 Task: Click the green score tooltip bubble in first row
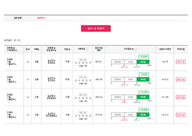144,56
